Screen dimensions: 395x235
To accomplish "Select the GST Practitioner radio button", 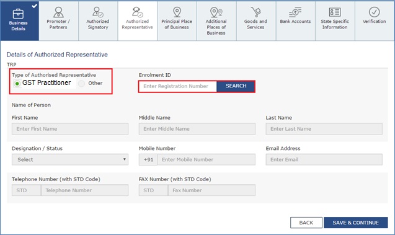I will (17, 83).
